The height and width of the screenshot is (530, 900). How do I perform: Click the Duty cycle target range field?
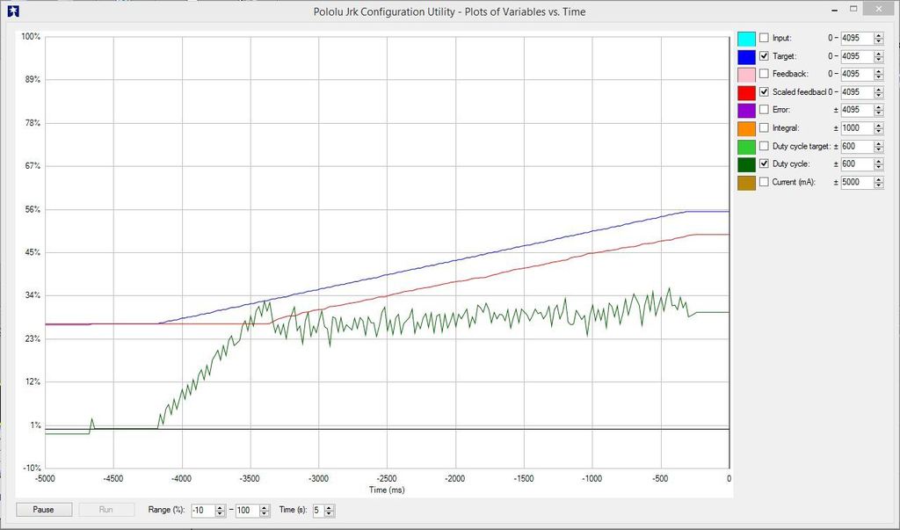[x=858, y=147]
